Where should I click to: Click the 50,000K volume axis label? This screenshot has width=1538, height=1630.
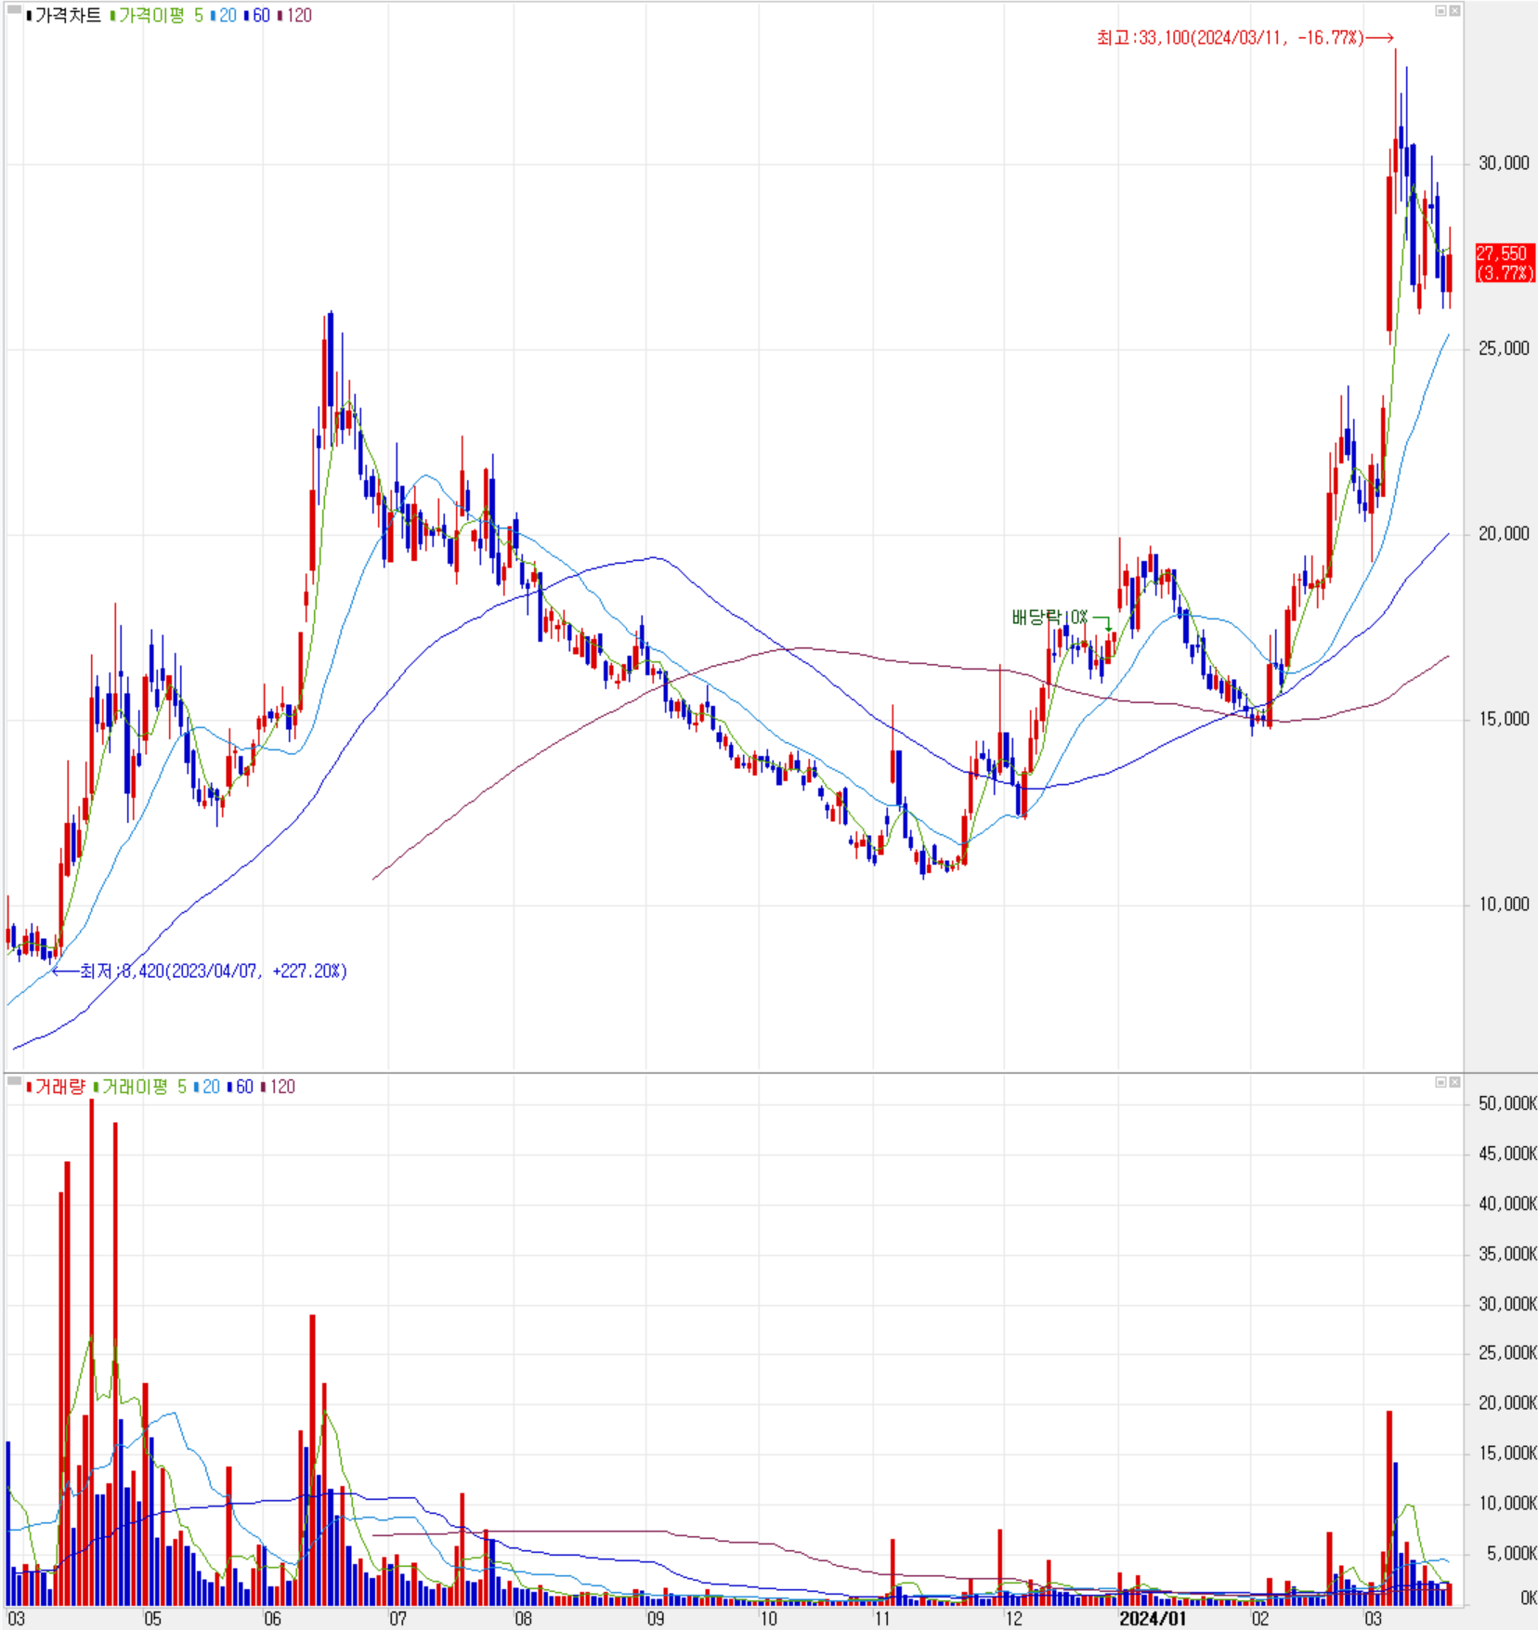[x=1507, y=1103]
